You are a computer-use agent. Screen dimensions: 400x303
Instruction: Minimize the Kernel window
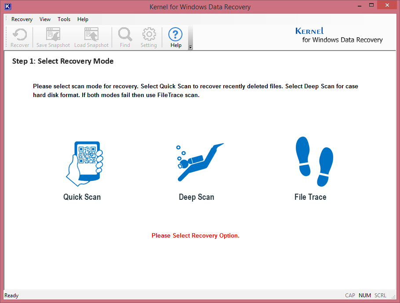tap(360, 6)
